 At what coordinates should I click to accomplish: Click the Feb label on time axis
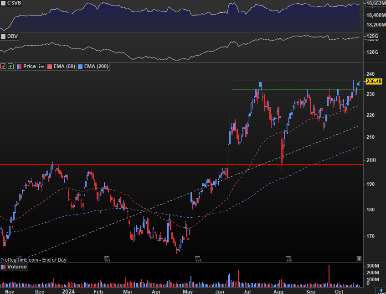[98, 292]
